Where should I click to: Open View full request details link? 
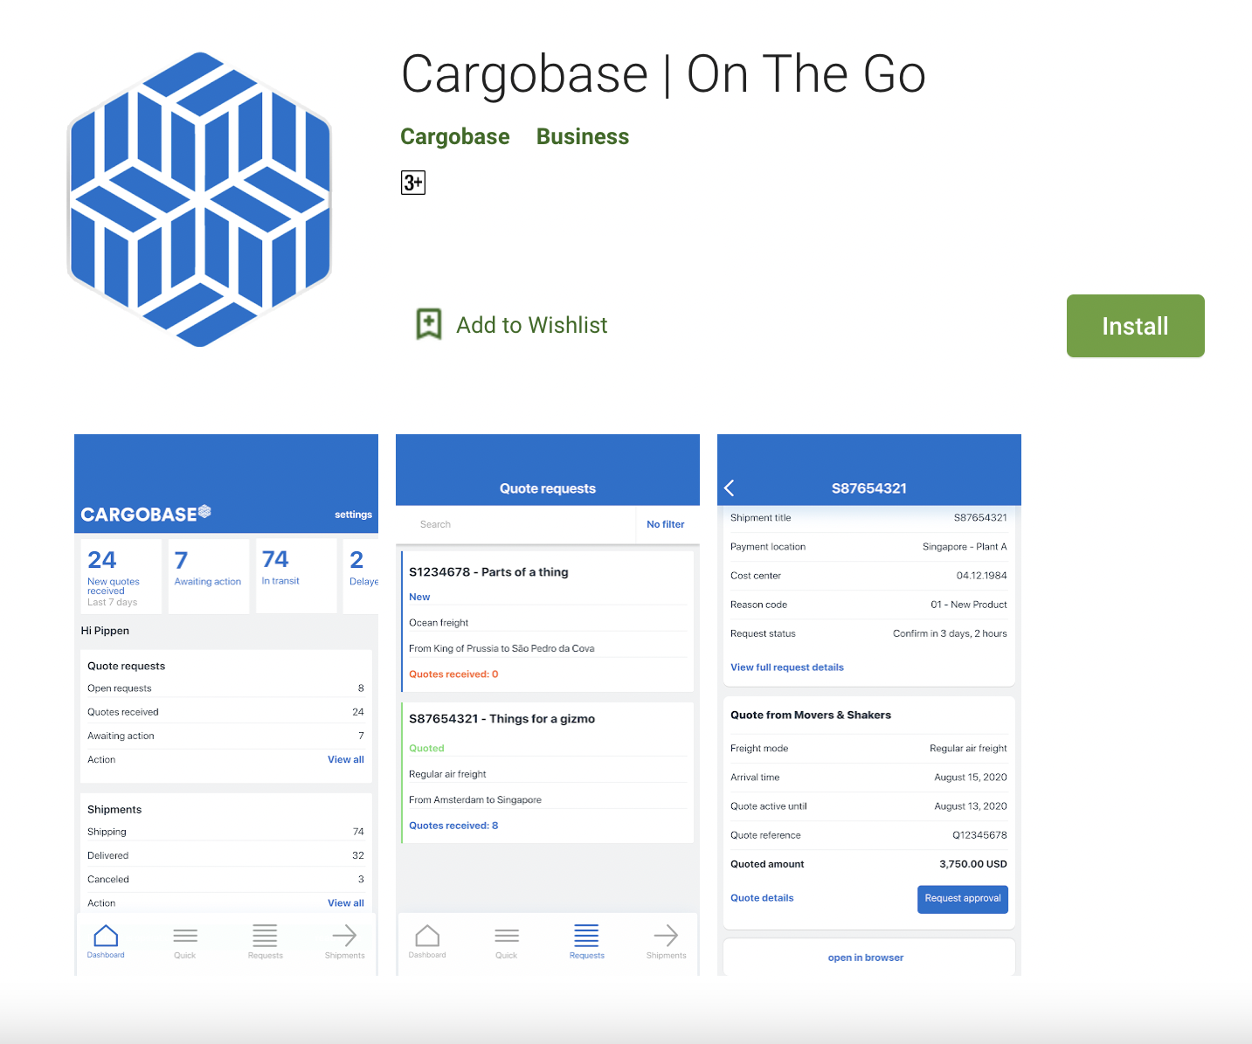(786, 667)
